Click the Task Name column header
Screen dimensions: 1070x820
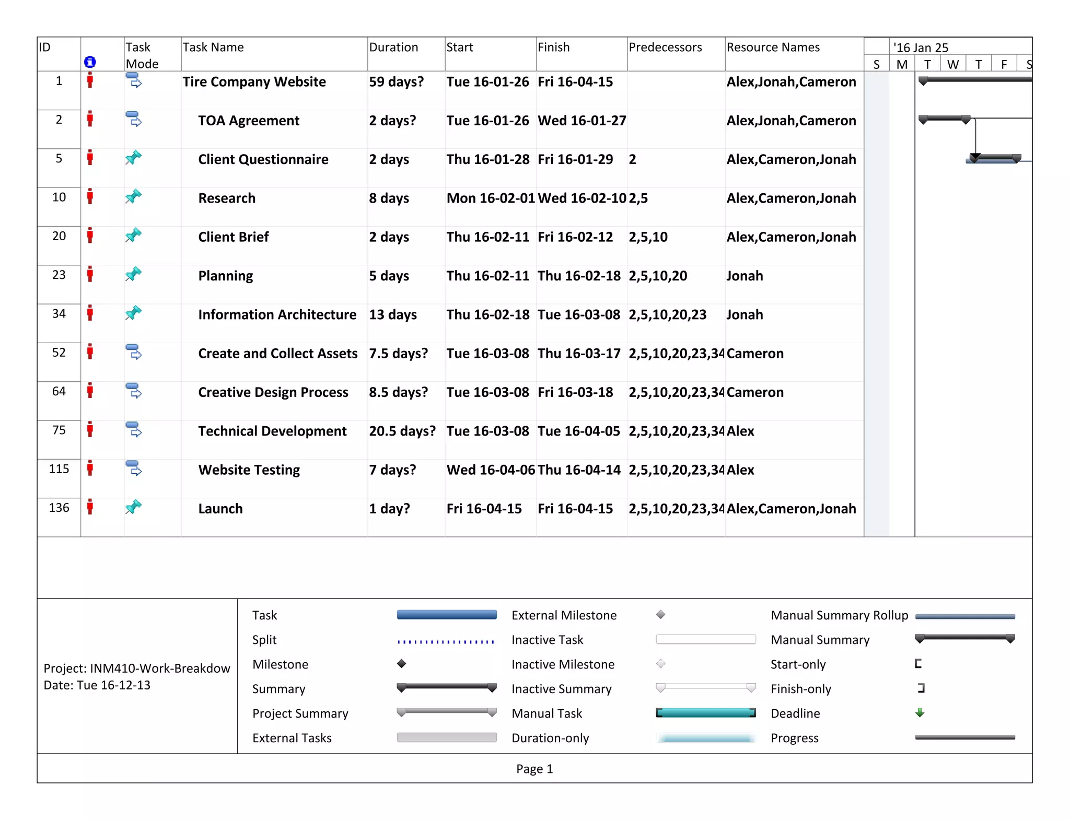pos(213,48)
